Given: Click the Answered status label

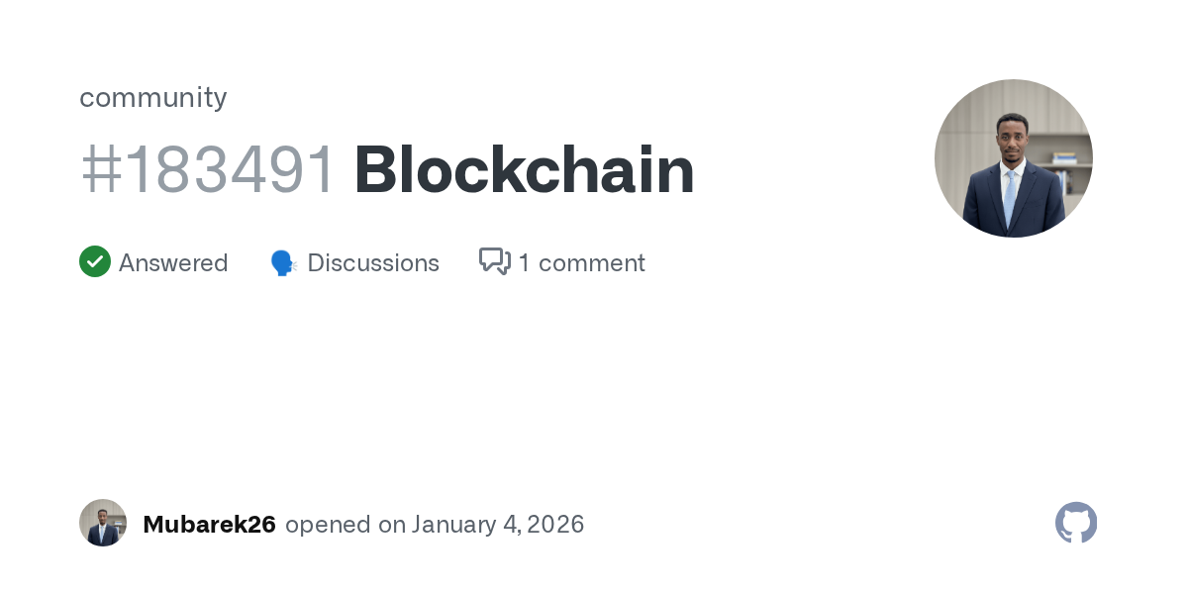Looking at the screenshot, I should 173,263.
